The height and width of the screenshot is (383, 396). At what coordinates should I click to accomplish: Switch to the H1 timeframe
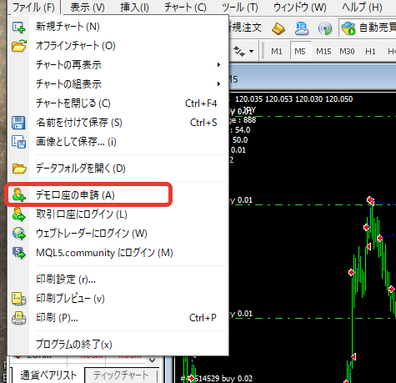coord(370,52)
